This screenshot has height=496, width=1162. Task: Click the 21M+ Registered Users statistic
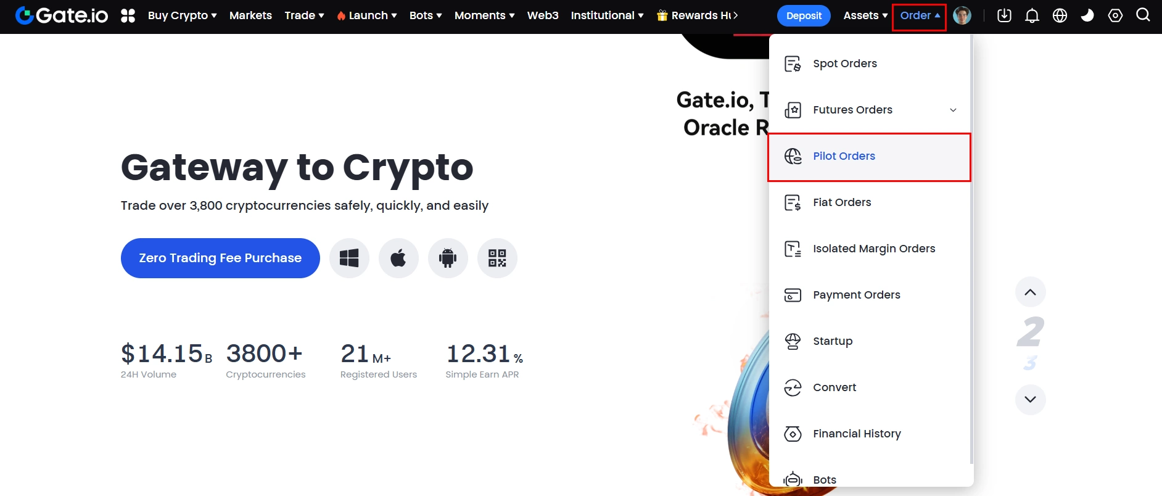379,360
